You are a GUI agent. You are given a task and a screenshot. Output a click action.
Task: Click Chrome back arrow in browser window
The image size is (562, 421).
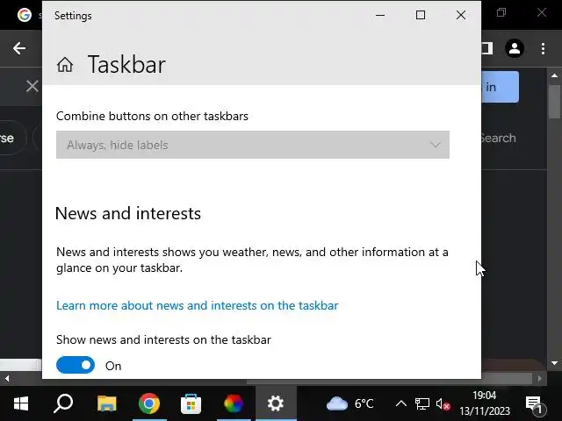click(19, 48)
